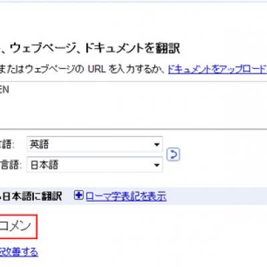
Task: Swap languages with the arrow icon
Action: pyautogui.click(x=173, y=154)
